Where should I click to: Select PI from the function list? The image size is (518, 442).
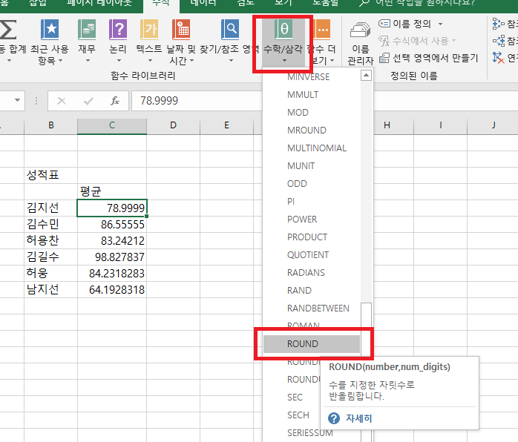click(312, 202)
